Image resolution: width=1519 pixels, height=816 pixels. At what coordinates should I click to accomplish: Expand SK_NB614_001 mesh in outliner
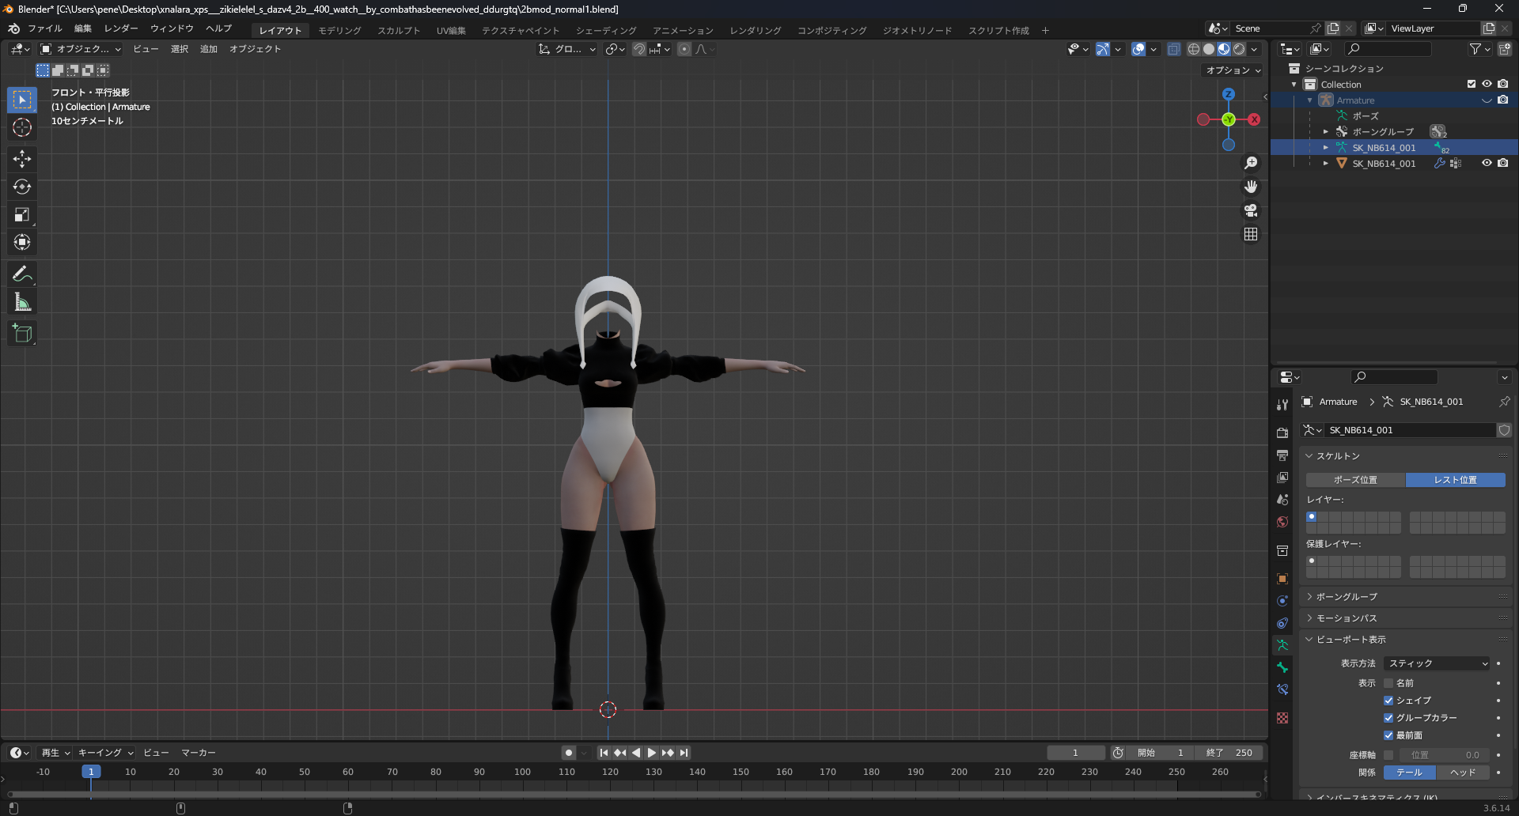pyautogui.click(x=1326, y=164)
